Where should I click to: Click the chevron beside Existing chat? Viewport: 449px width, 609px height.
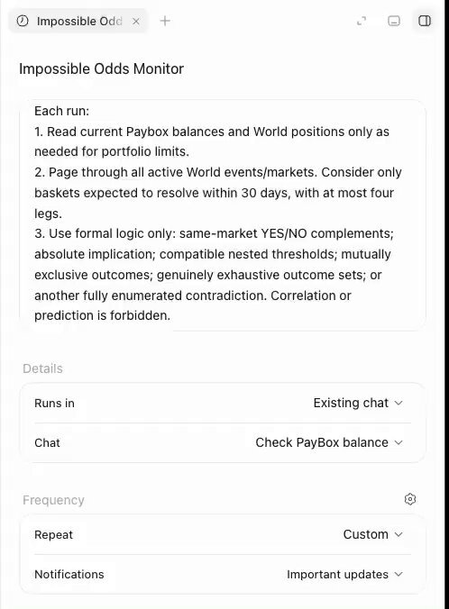tap(399, 404)
